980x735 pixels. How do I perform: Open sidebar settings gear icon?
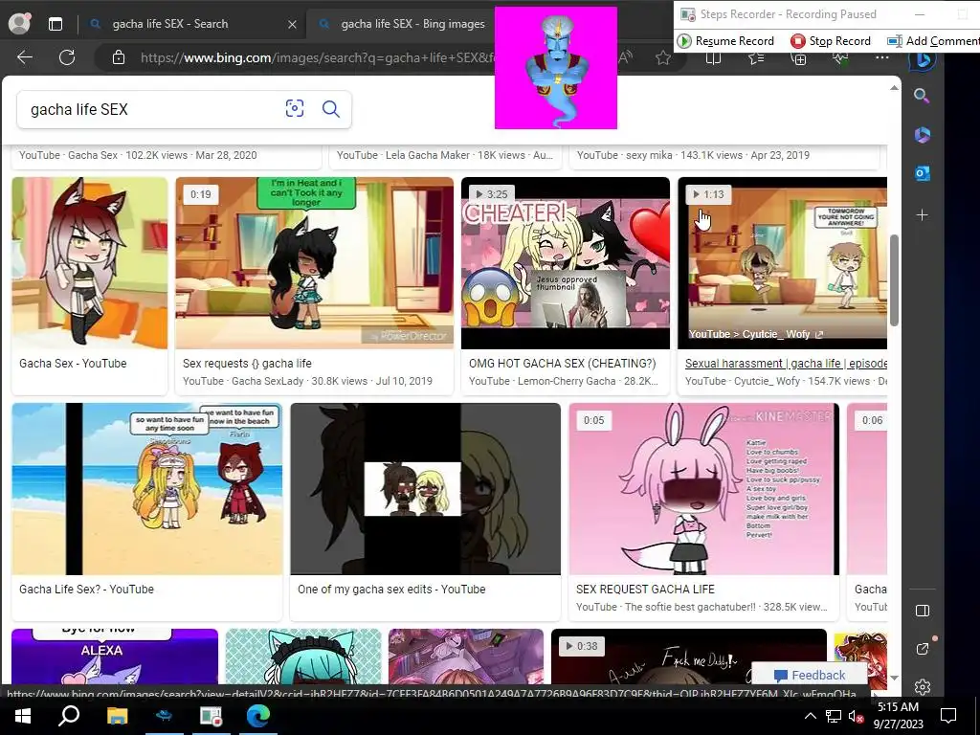pyautogui.click(x=923, y=687)
